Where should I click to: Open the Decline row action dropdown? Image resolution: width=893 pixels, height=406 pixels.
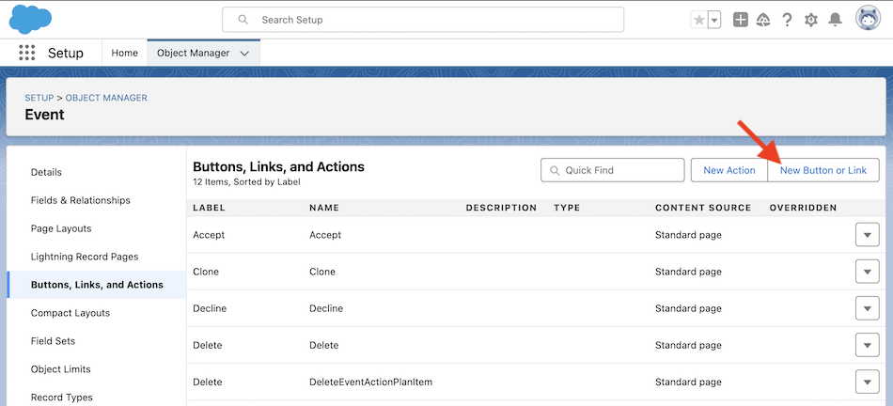(867, 308)
